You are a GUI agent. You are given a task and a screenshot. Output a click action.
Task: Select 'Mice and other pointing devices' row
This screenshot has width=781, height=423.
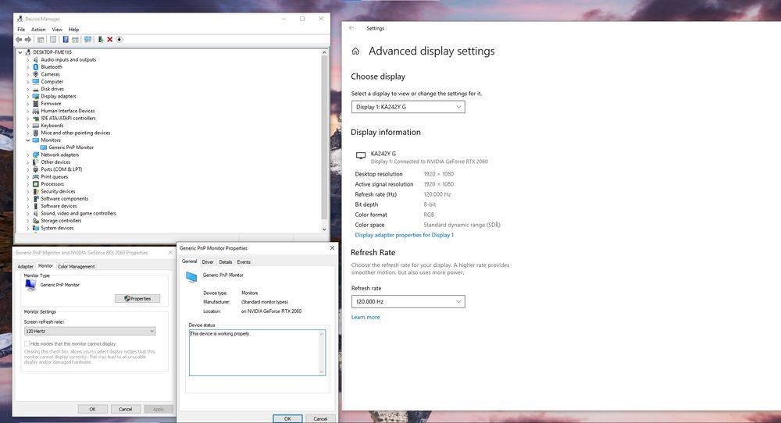click(x=75, y=133)
